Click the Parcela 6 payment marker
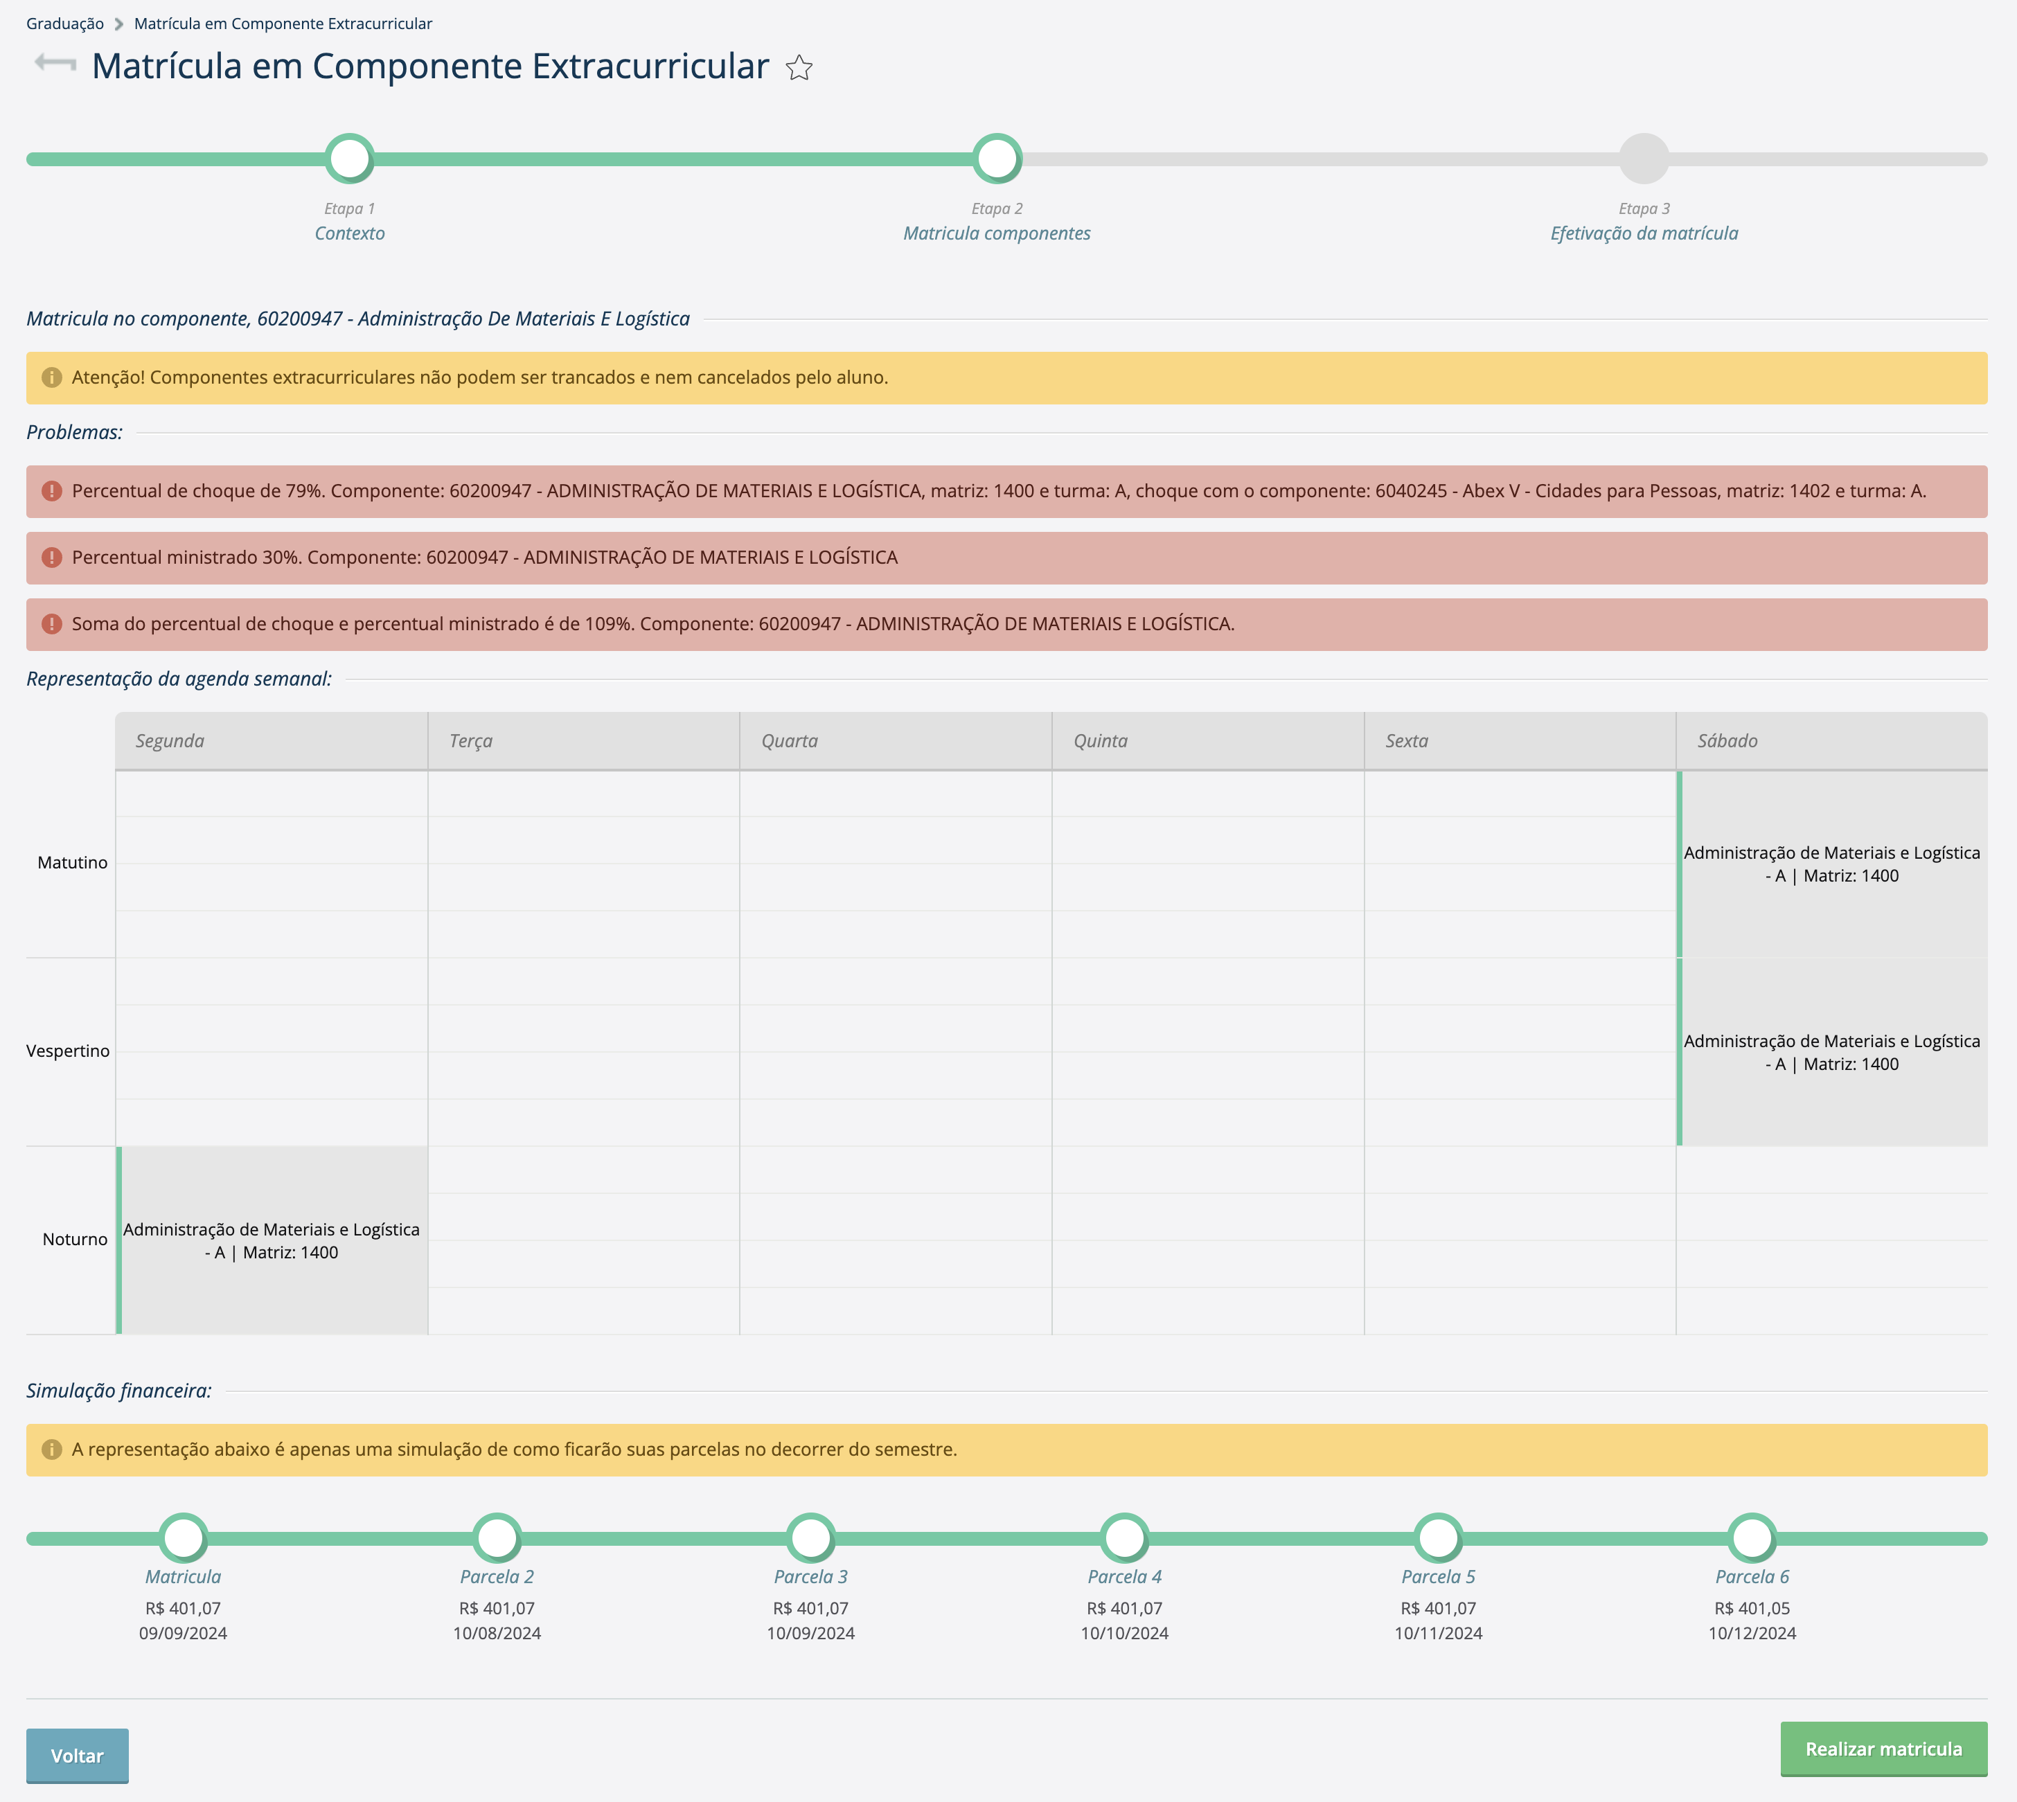The image size is (2017, 1802). pos(1752,1537)
